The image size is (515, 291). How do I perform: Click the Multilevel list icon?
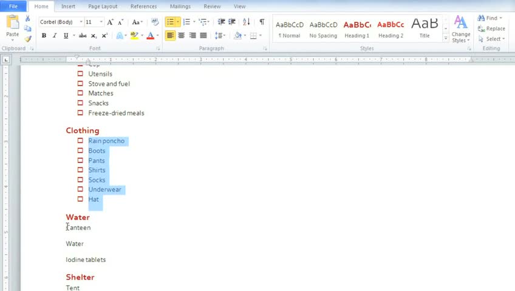[203, 22]
